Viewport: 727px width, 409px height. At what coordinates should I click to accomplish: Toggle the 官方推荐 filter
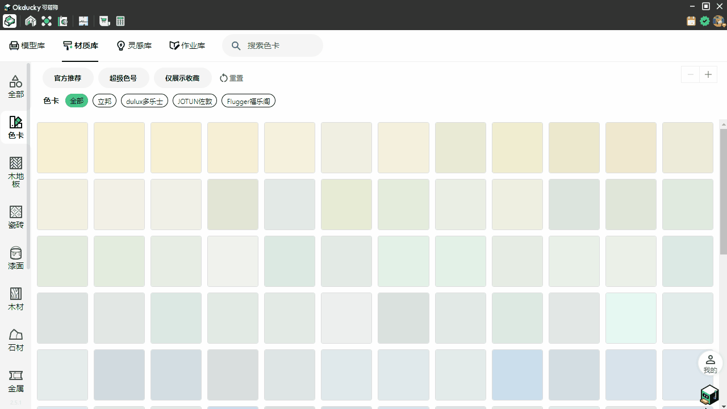(x=68, y=78)
